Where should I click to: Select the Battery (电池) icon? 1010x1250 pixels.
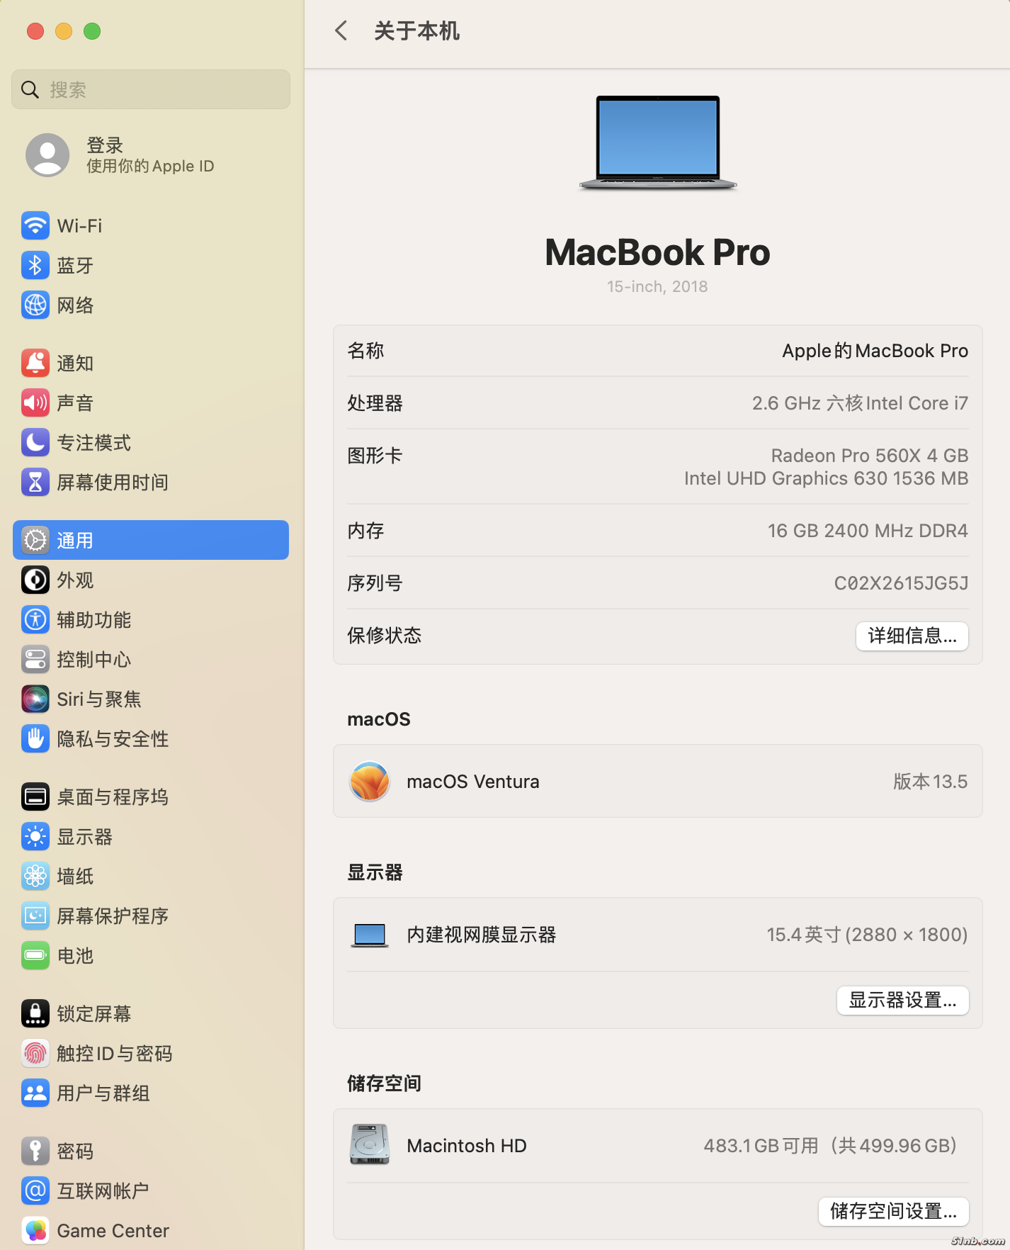tap(35, 956)
